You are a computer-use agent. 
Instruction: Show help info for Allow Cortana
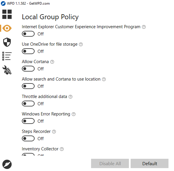point(52,62)
